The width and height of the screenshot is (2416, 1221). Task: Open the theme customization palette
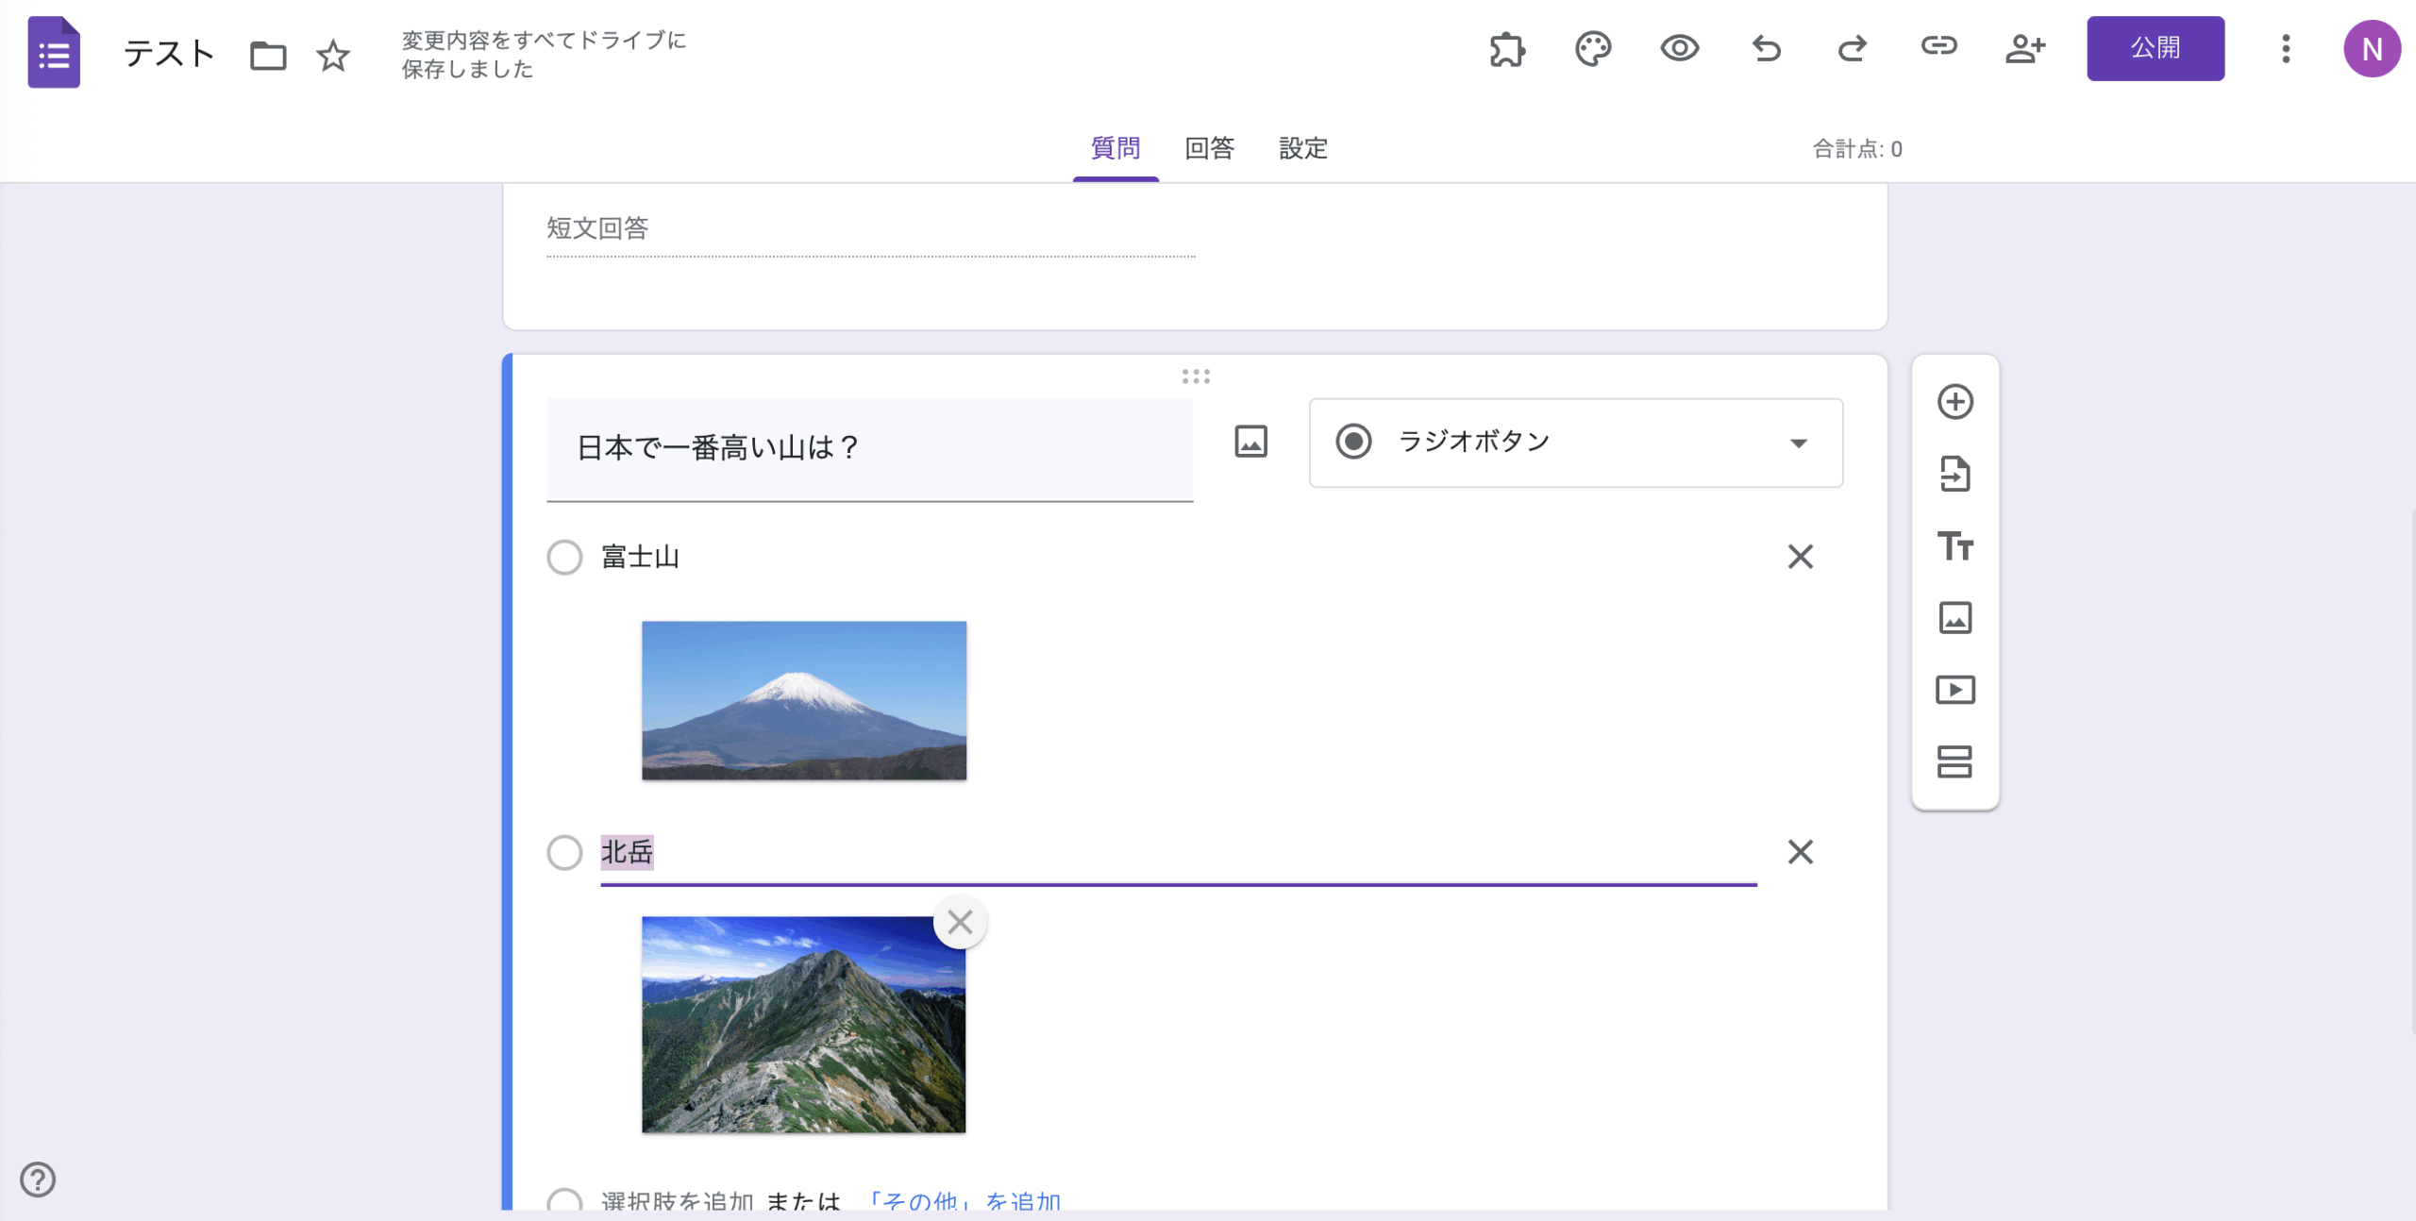1593,49
